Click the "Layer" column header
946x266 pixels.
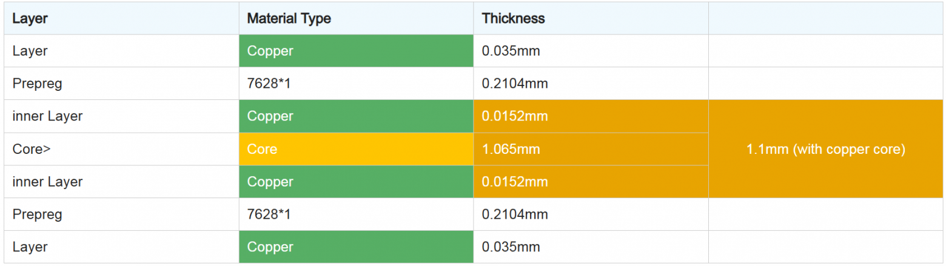[30, 19]
